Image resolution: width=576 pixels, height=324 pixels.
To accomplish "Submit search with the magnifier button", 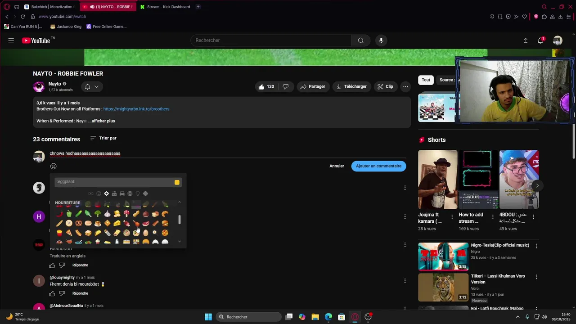I will 360,40.
